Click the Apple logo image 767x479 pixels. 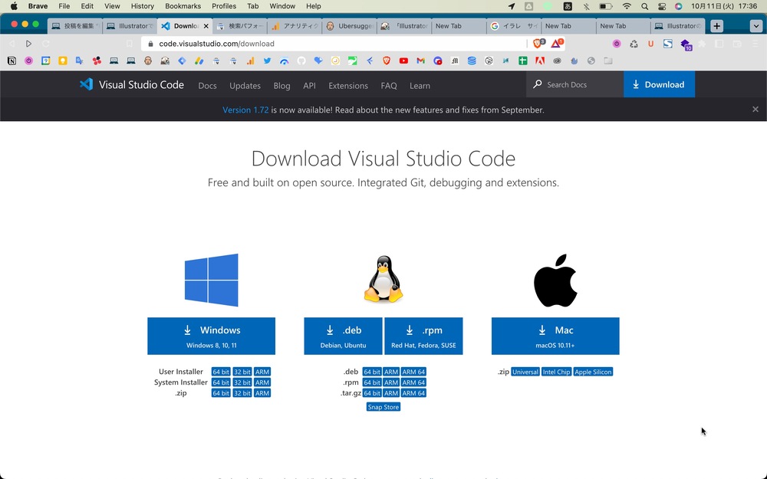tap(555, 280)
